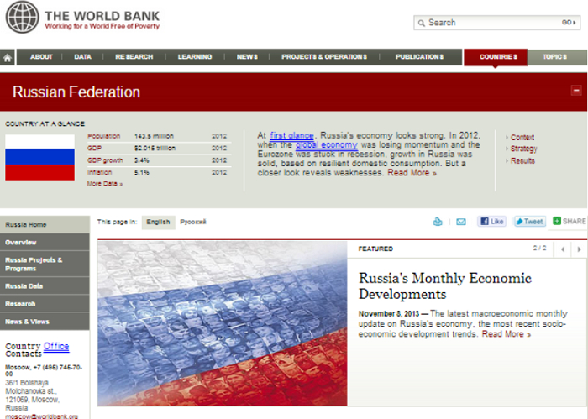Image resolution: width=588 pixels, height=419 pixels.
Task: Go to next featured story arrow
Action: 579,249
